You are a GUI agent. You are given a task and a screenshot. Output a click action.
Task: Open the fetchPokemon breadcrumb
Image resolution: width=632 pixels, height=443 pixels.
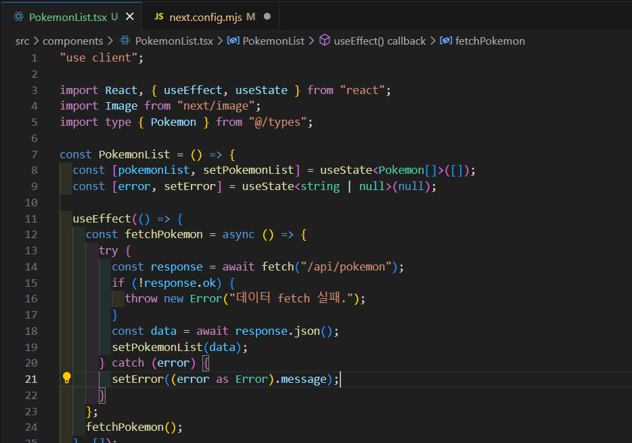(490, 41)
